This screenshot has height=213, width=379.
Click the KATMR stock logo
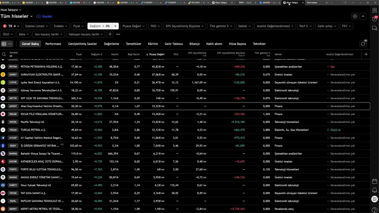3,162
